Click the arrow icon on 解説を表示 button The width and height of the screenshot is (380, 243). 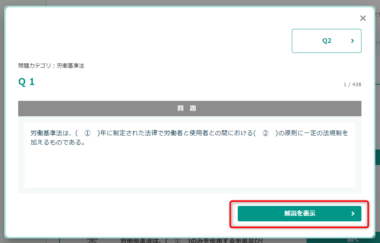pos(353,213)
